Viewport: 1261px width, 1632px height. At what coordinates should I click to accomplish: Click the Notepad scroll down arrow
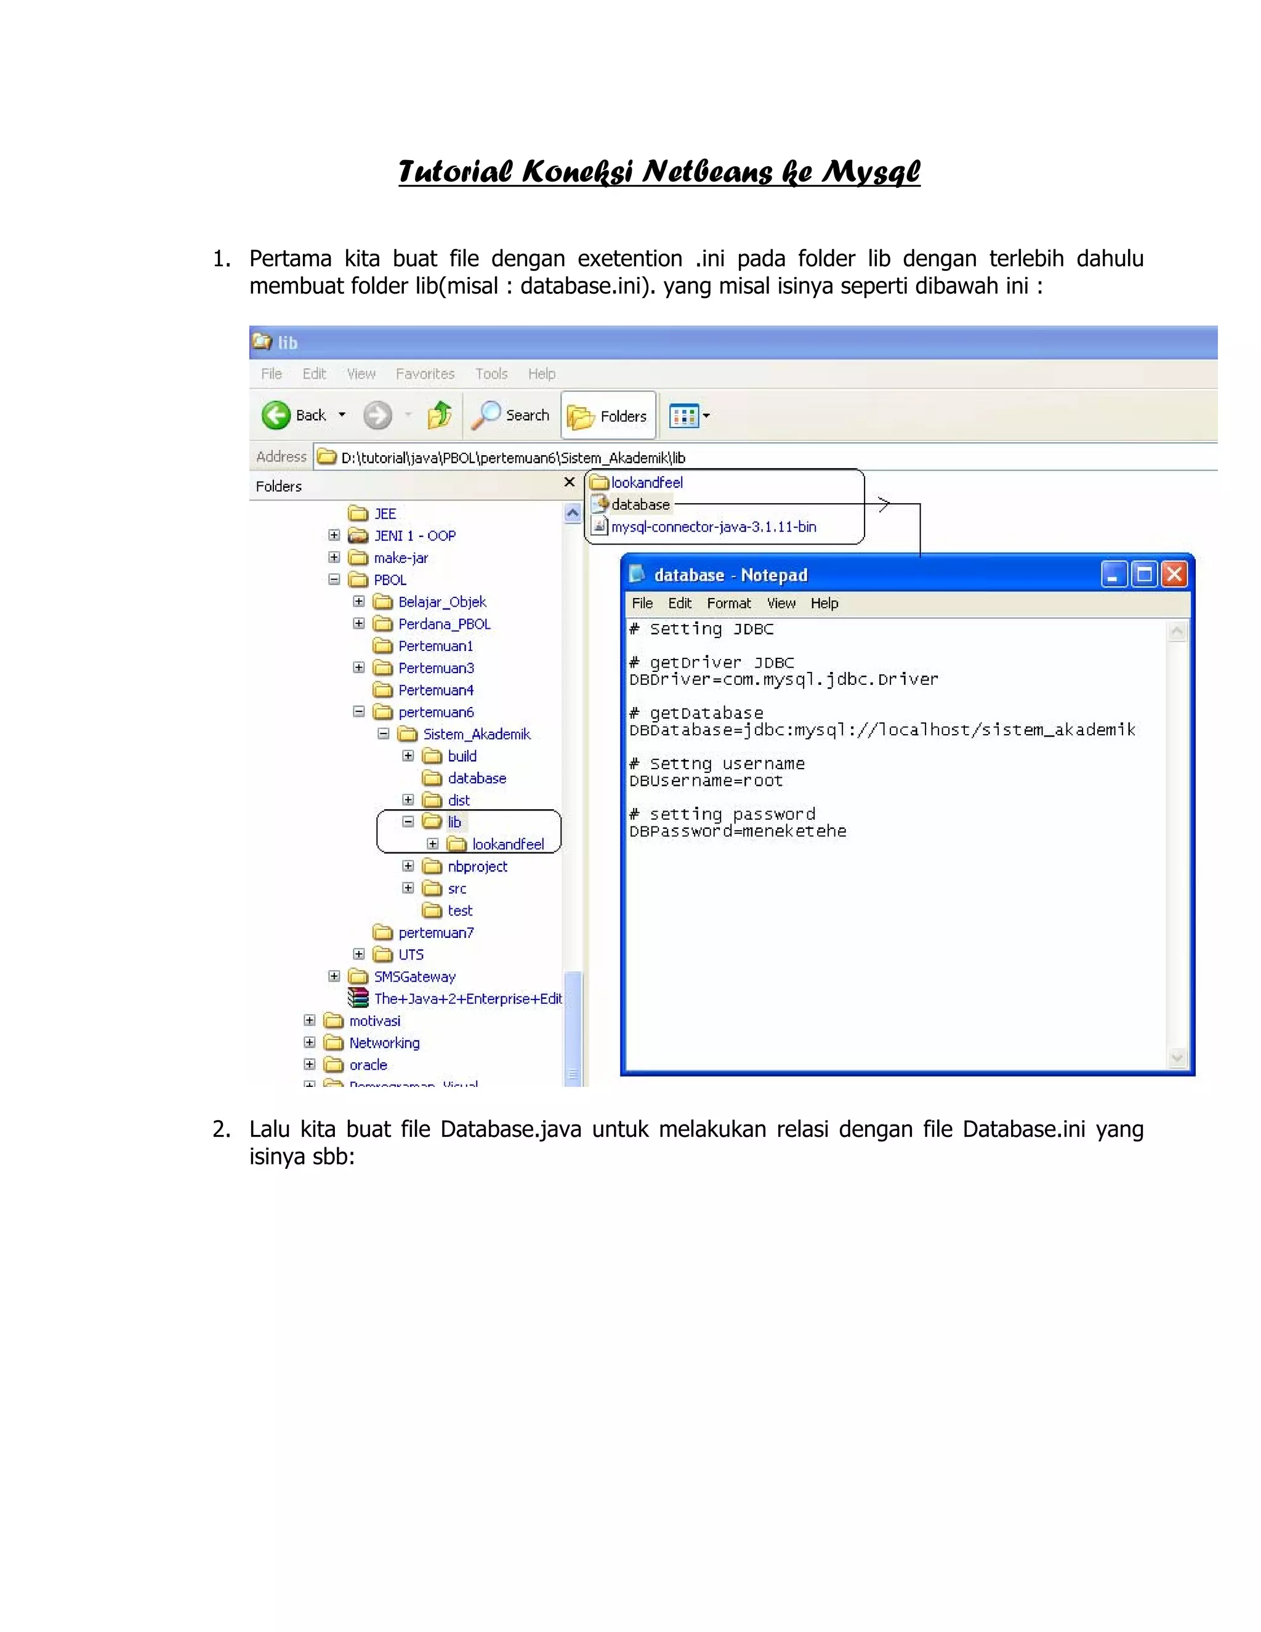click(1177, 1057)
